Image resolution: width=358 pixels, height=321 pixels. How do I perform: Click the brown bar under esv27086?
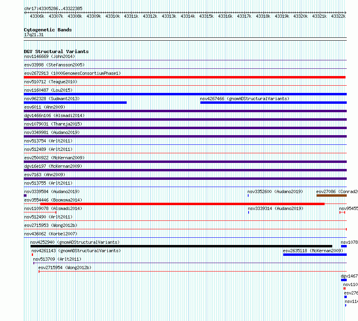tap(331, 195)
